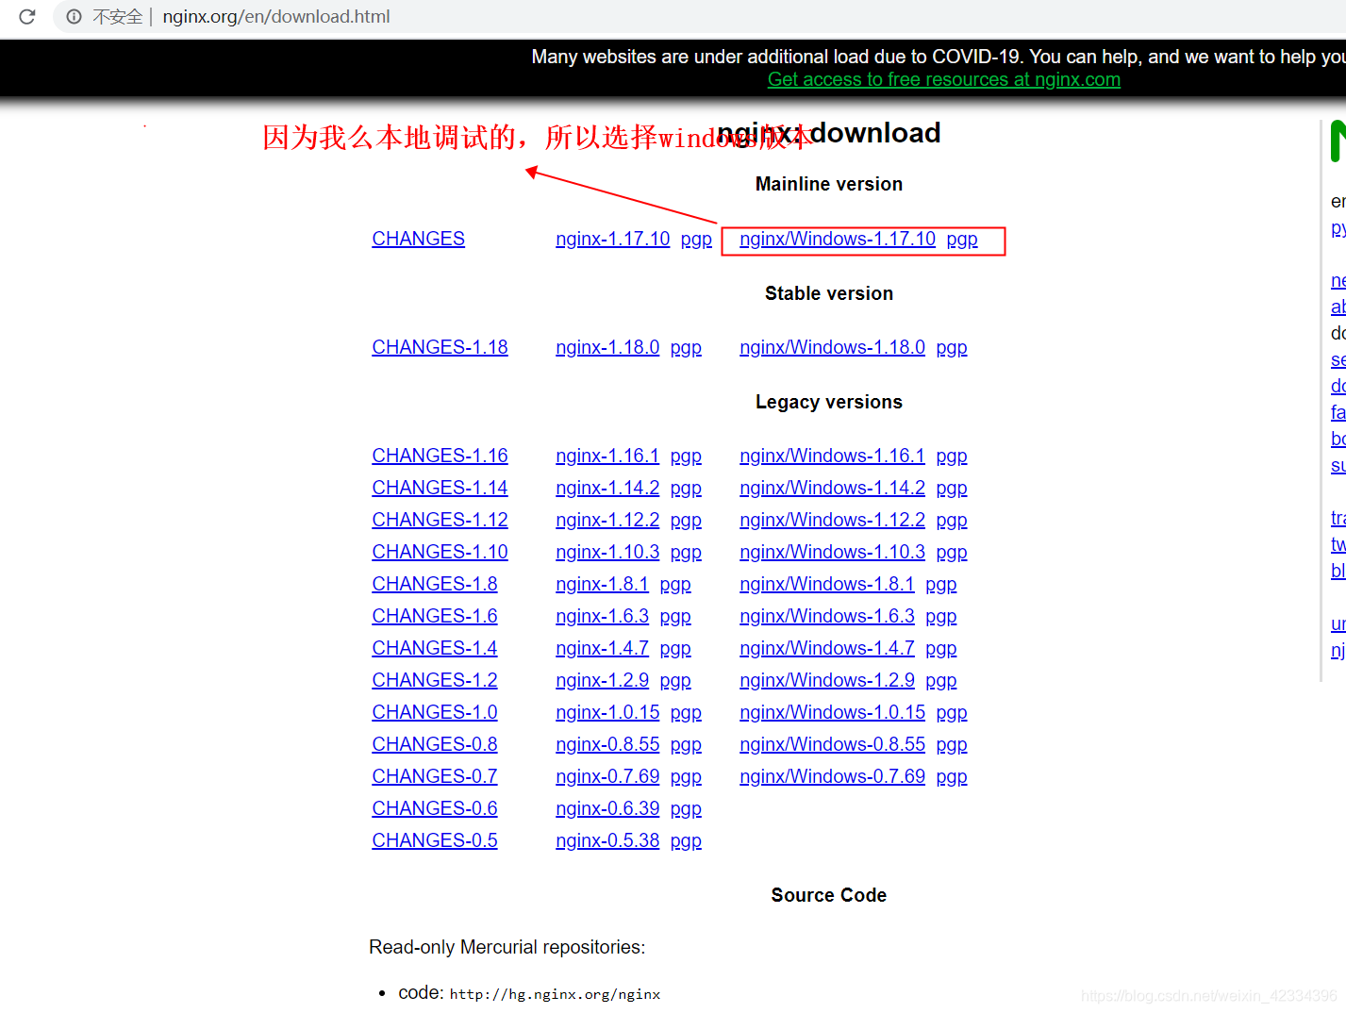Open the CHANGES-1.4 link

tap(434, 648)
